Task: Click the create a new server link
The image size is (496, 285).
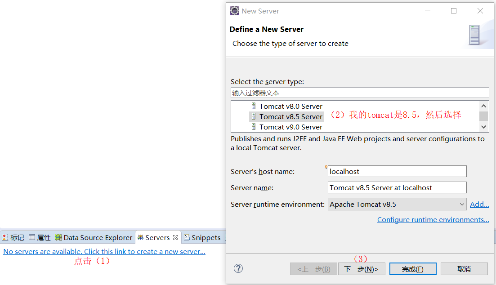Action: pyautogui.click(x=104, y=251)
